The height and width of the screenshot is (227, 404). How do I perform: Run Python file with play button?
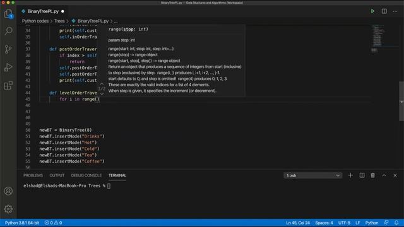pos(372,11)
